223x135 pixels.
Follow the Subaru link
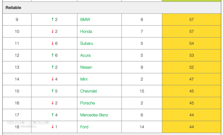coord(87,44)
